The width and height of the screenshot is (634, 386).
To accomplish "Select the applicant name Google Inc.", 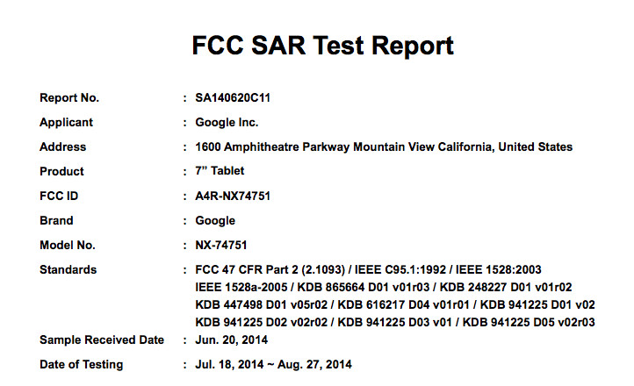I will pos(227,122).
